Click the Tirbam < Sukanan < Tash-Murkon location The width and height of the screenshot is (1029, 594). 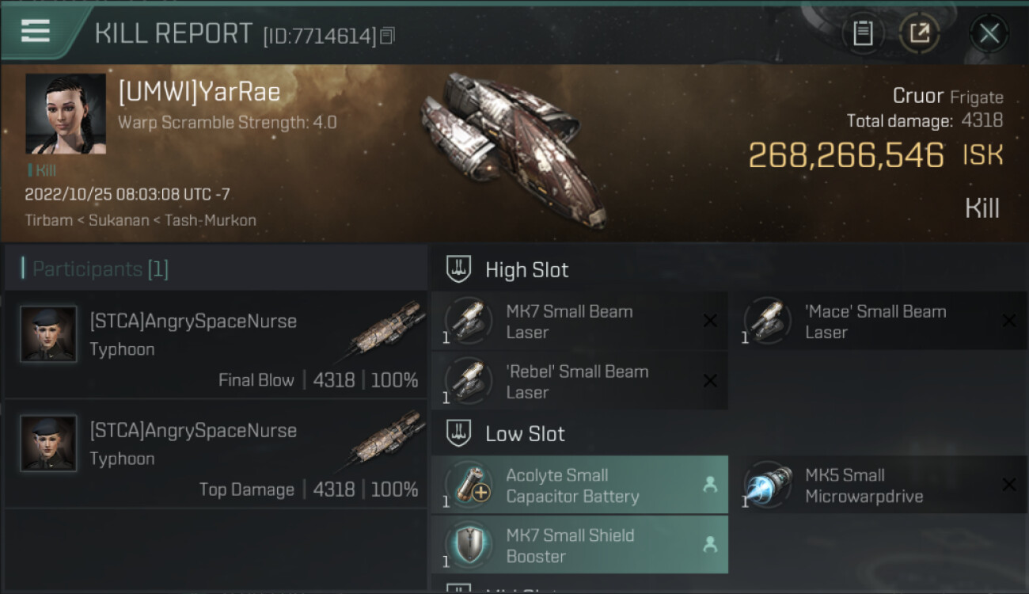pos(140,220)
